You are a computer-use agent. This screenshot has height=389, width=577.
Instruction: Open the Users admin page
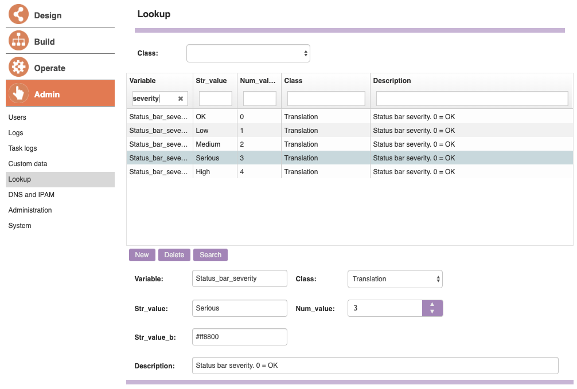17,117
